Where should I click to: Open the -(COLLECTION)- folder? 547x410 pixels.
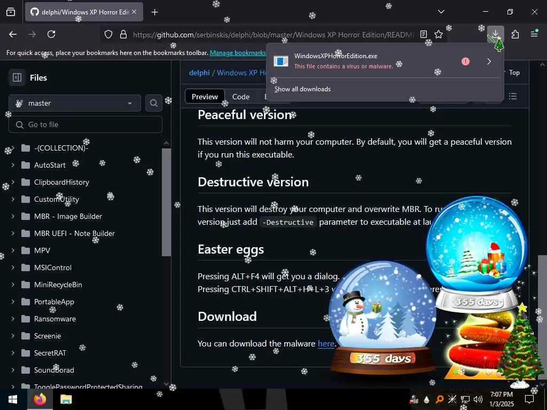coord(61,148)
